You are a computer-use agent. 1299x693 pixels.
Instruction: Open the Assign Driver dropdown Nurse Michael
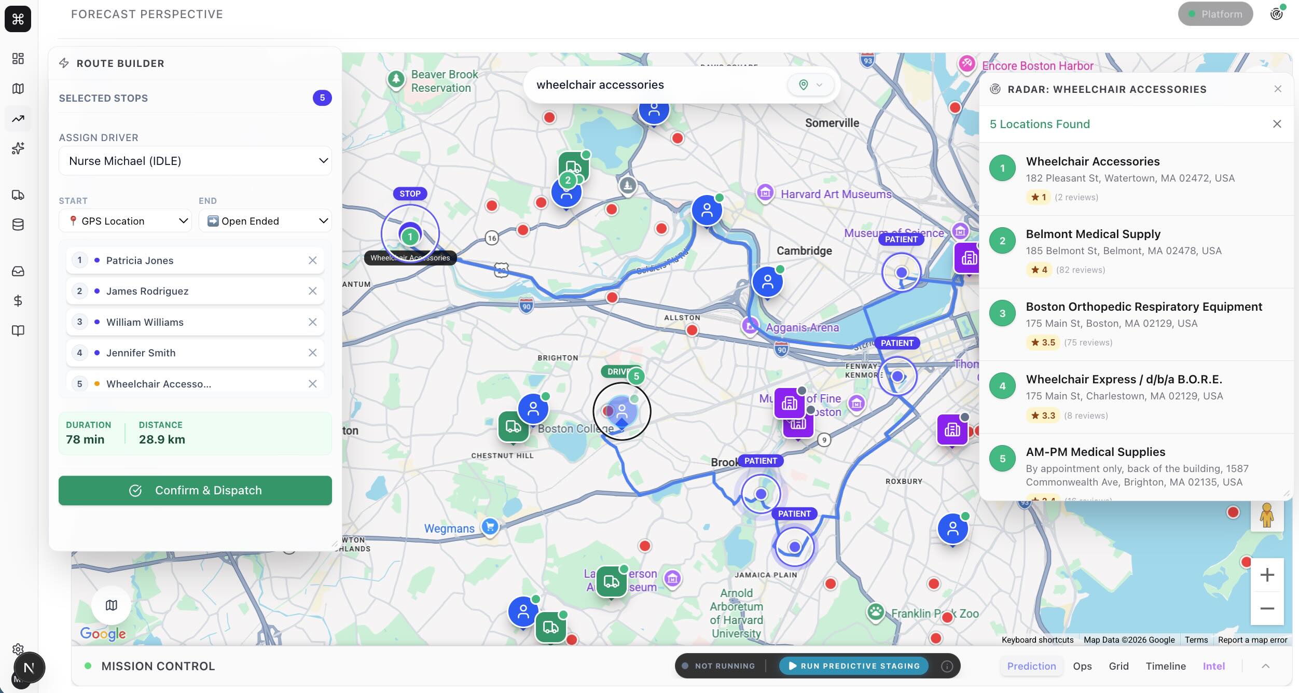(x=195, y=161)
